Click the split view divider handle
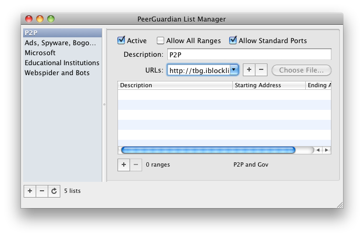The width and height of the screenshot is (364, 237). 104,105
